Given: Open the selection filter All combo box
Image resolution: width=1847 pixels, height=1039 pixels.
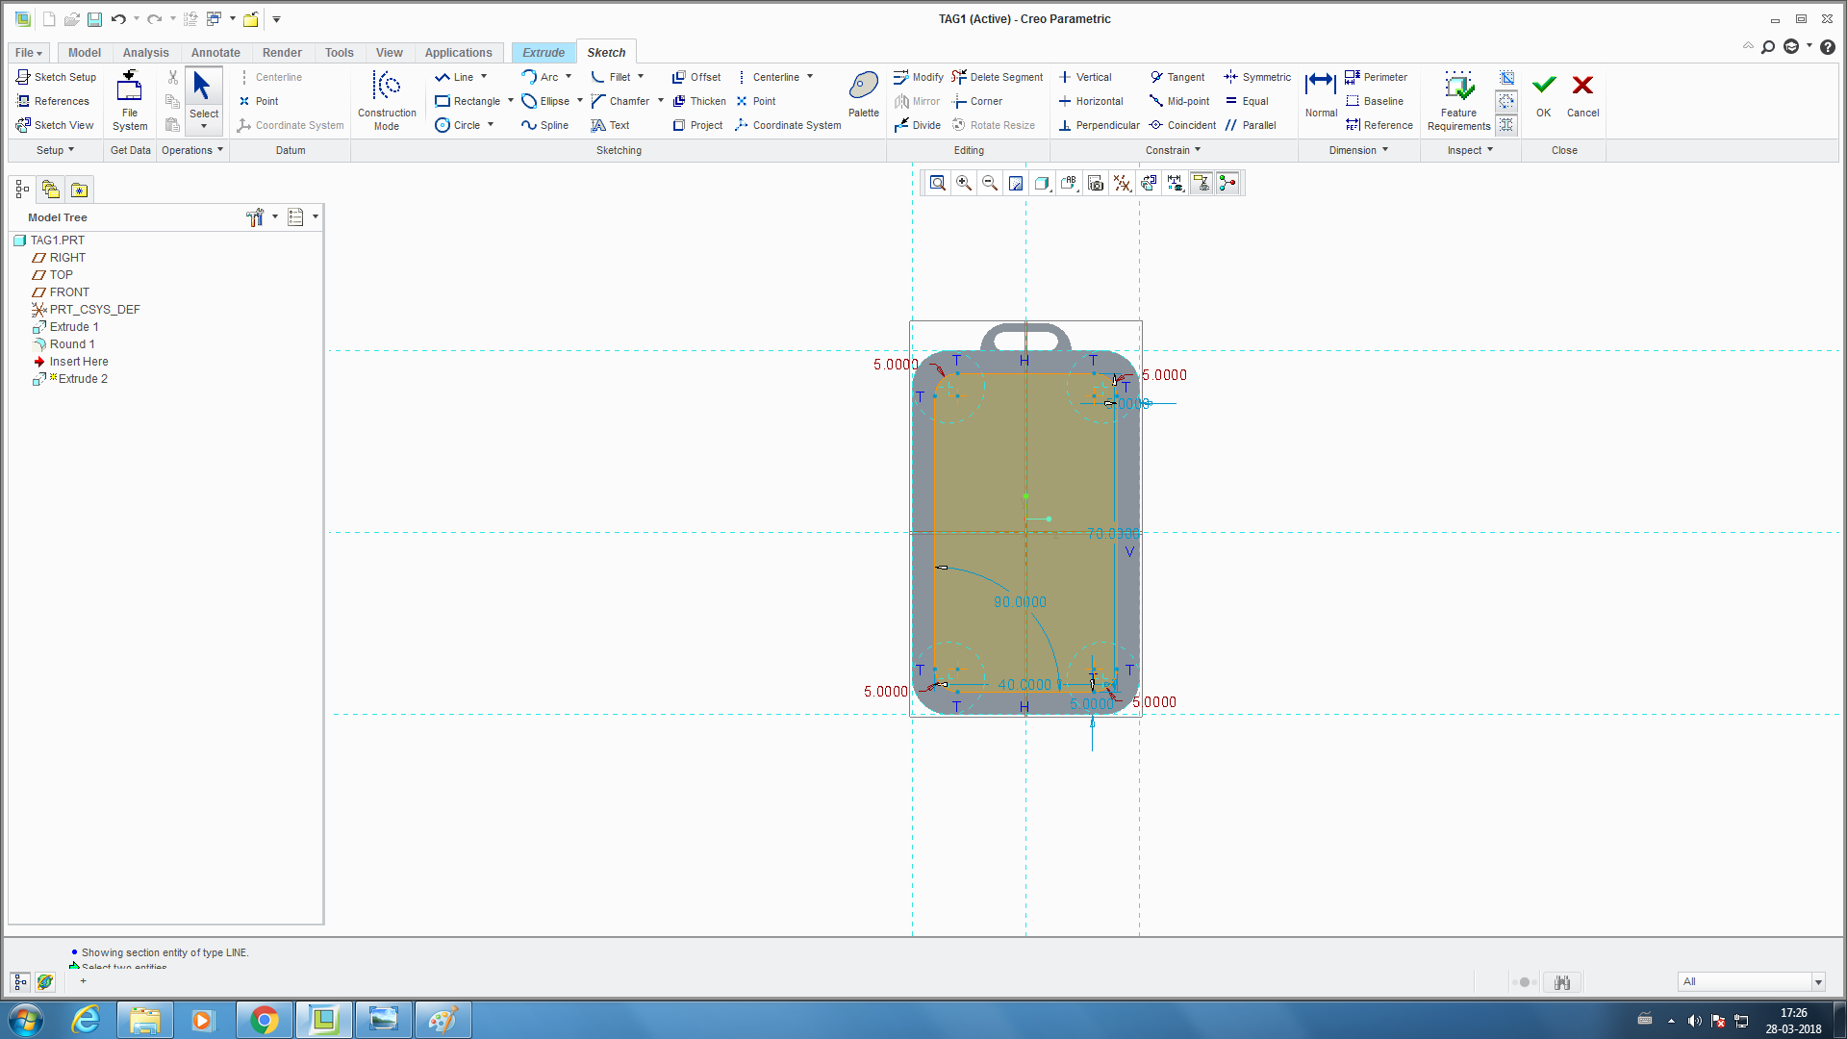Looking at the screenshot, I should click(1751, 982).
